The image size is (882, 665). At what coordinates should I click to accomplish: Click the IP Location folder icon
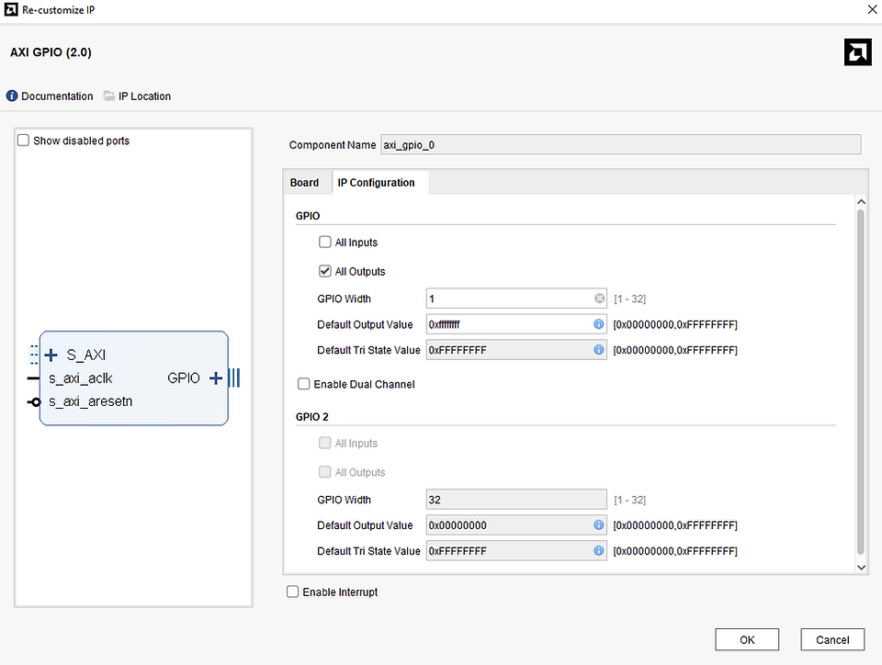(x=109, y=96)
